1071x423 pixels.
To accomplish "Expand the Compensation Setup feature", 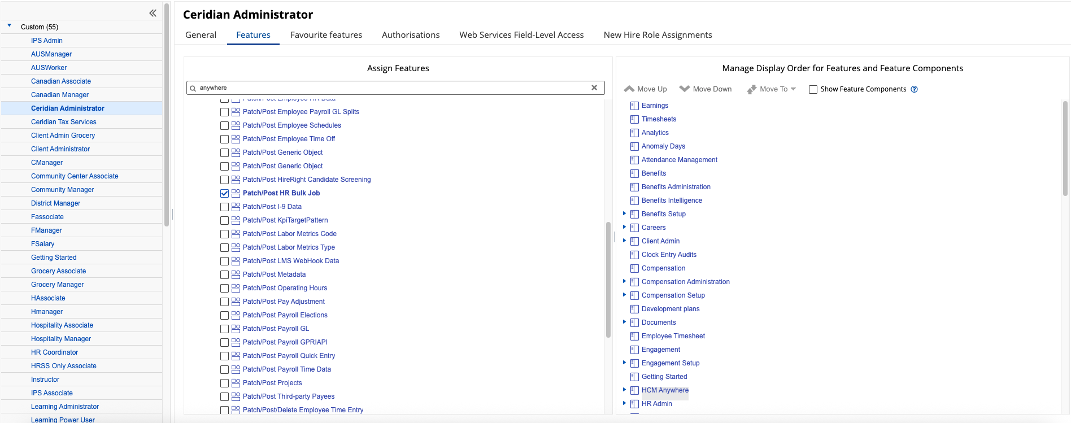I will point(624,295).
